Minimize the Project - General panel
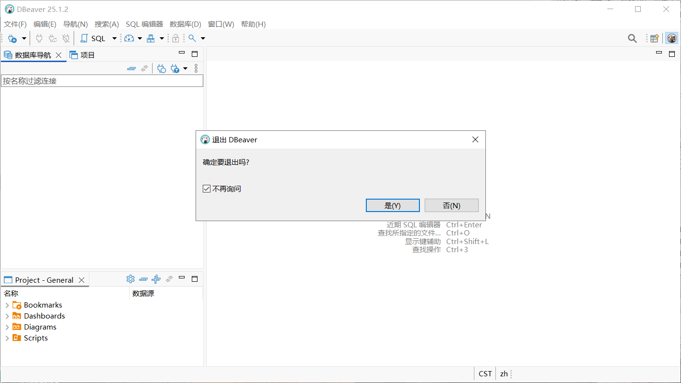Viewport: 681px width, 383px height. tap(182, 277)
